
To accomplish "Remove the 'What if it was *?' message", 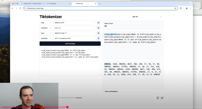I will click(x=98, y=33).
